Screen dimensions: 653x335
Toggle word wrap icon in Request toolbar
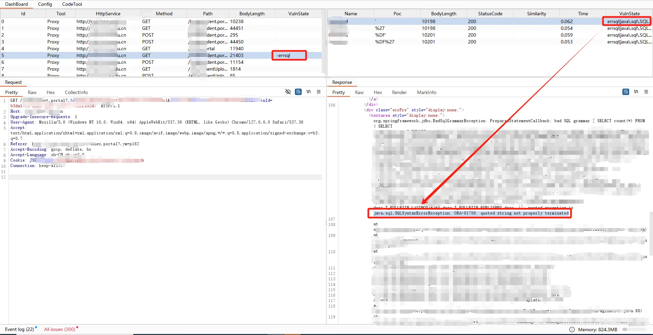coord(298,92)
